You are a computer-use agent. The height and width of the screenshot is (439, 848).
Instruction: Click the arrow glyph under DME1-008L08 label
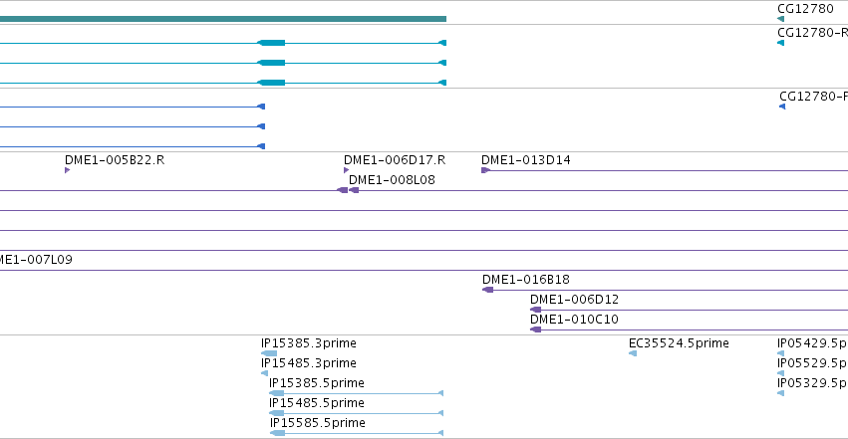pos(354,190)
